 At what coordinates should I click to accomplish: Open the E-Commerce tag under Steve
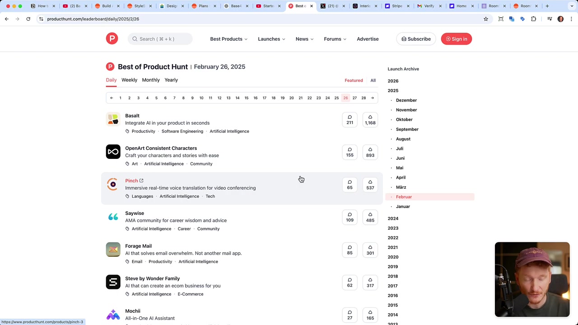[x=191, y=294]
